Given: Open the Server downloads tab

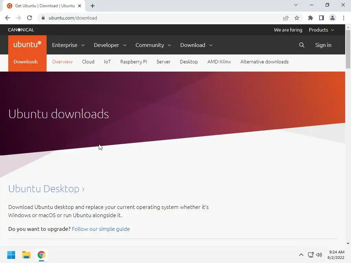Looking at the screenshot, I should (164, 62).
